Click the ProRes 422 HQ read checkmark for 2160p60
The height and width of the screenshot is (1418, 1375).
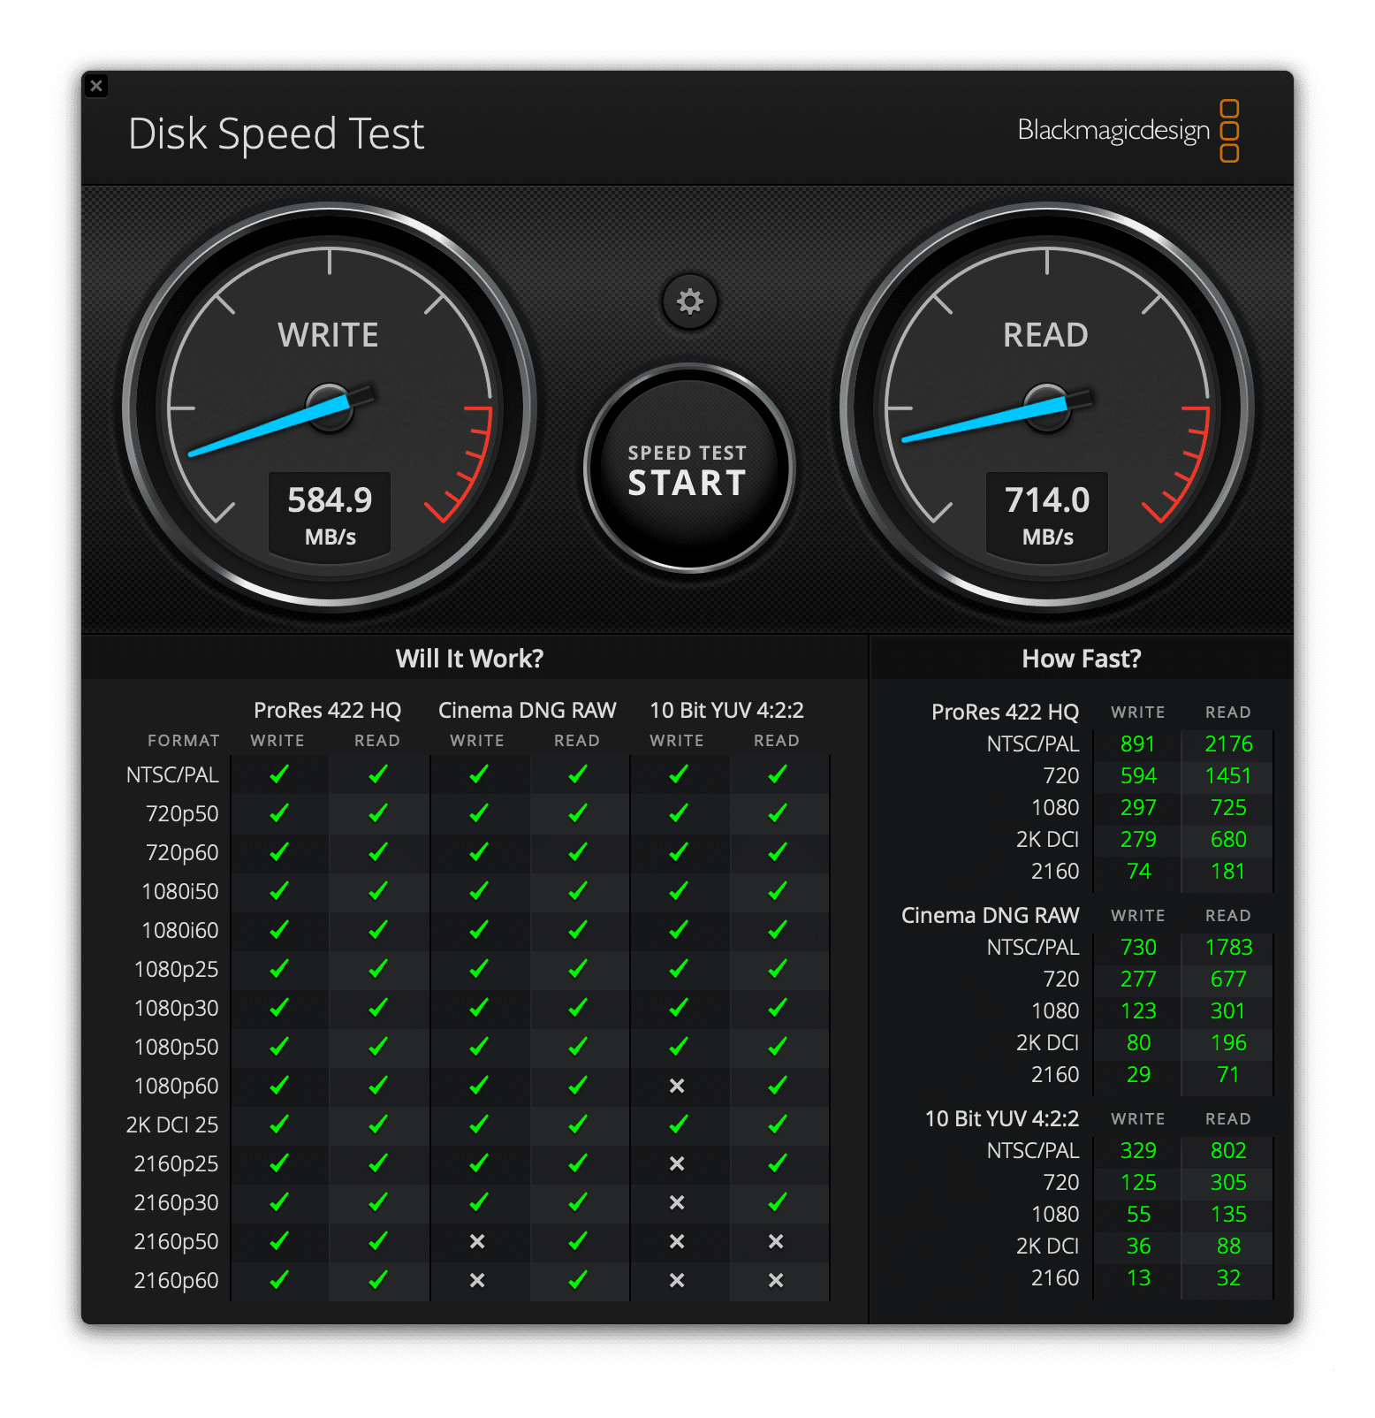point(377,1280)
